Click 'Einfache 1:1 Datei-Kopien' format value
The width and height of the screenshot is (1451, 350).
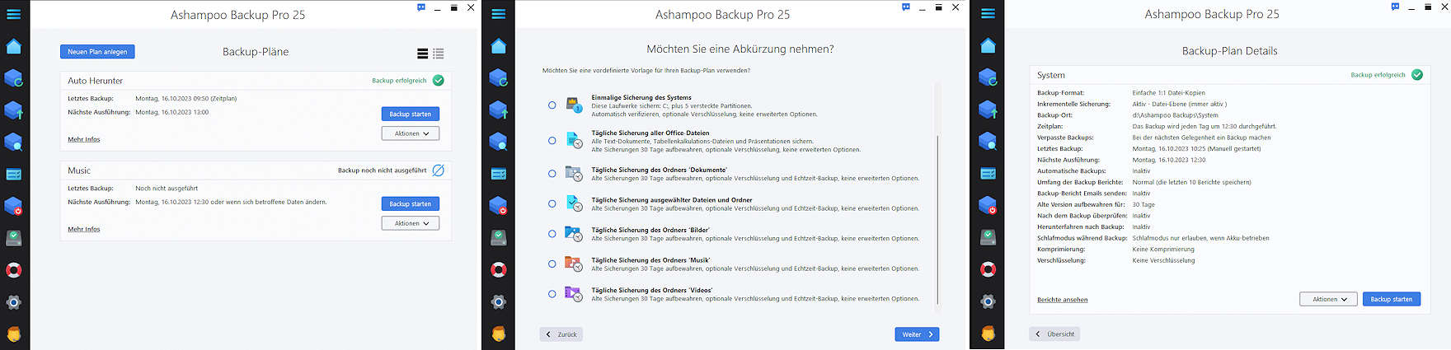1168,93
